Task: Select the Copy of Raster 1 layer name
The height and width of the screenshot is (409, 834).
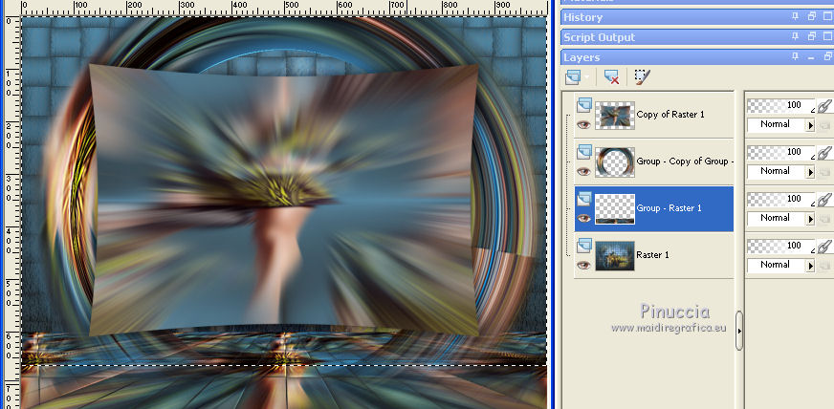Action: 670,115
